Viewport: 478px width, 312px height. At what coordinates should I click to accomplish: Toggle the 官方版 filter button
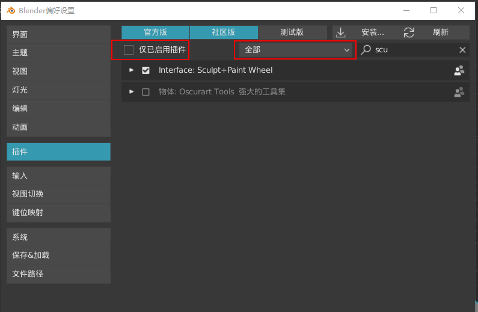[156, 32]
